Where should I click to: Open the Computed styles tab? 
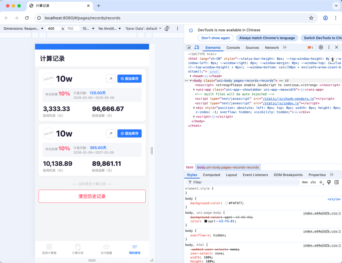tap(211, 175)
